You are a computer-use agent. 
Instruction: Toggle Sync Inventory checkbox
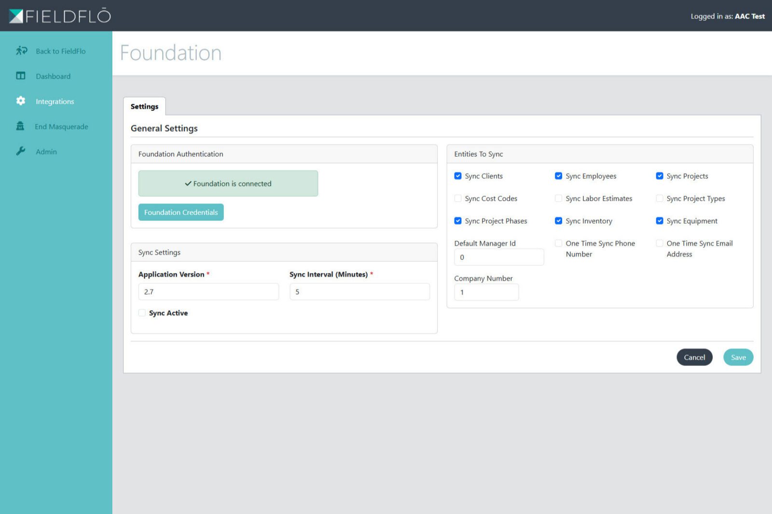pyautogui.click(x=558, y=221)
